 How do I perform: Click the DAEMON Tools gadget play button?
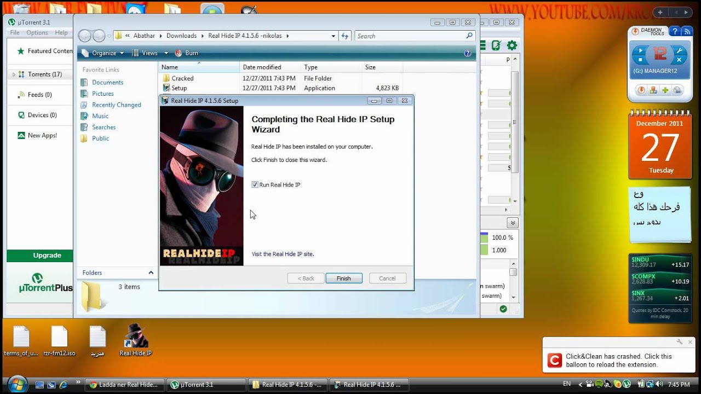pyautogui.click(x=640, y=50)
